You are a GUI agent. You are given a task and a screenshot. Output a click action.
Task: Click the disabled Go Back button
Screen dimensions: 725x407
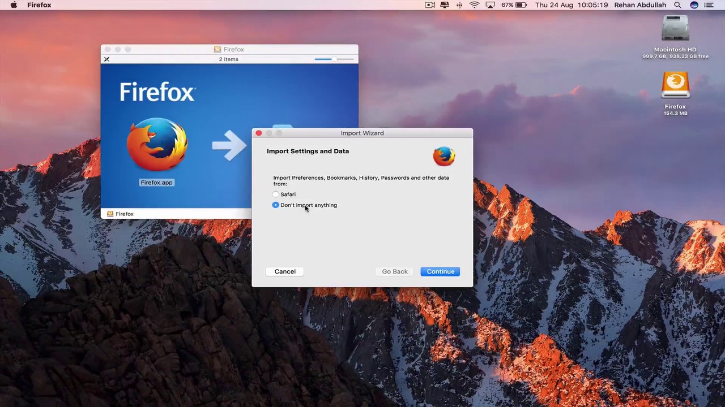click(x=395, y=271)
